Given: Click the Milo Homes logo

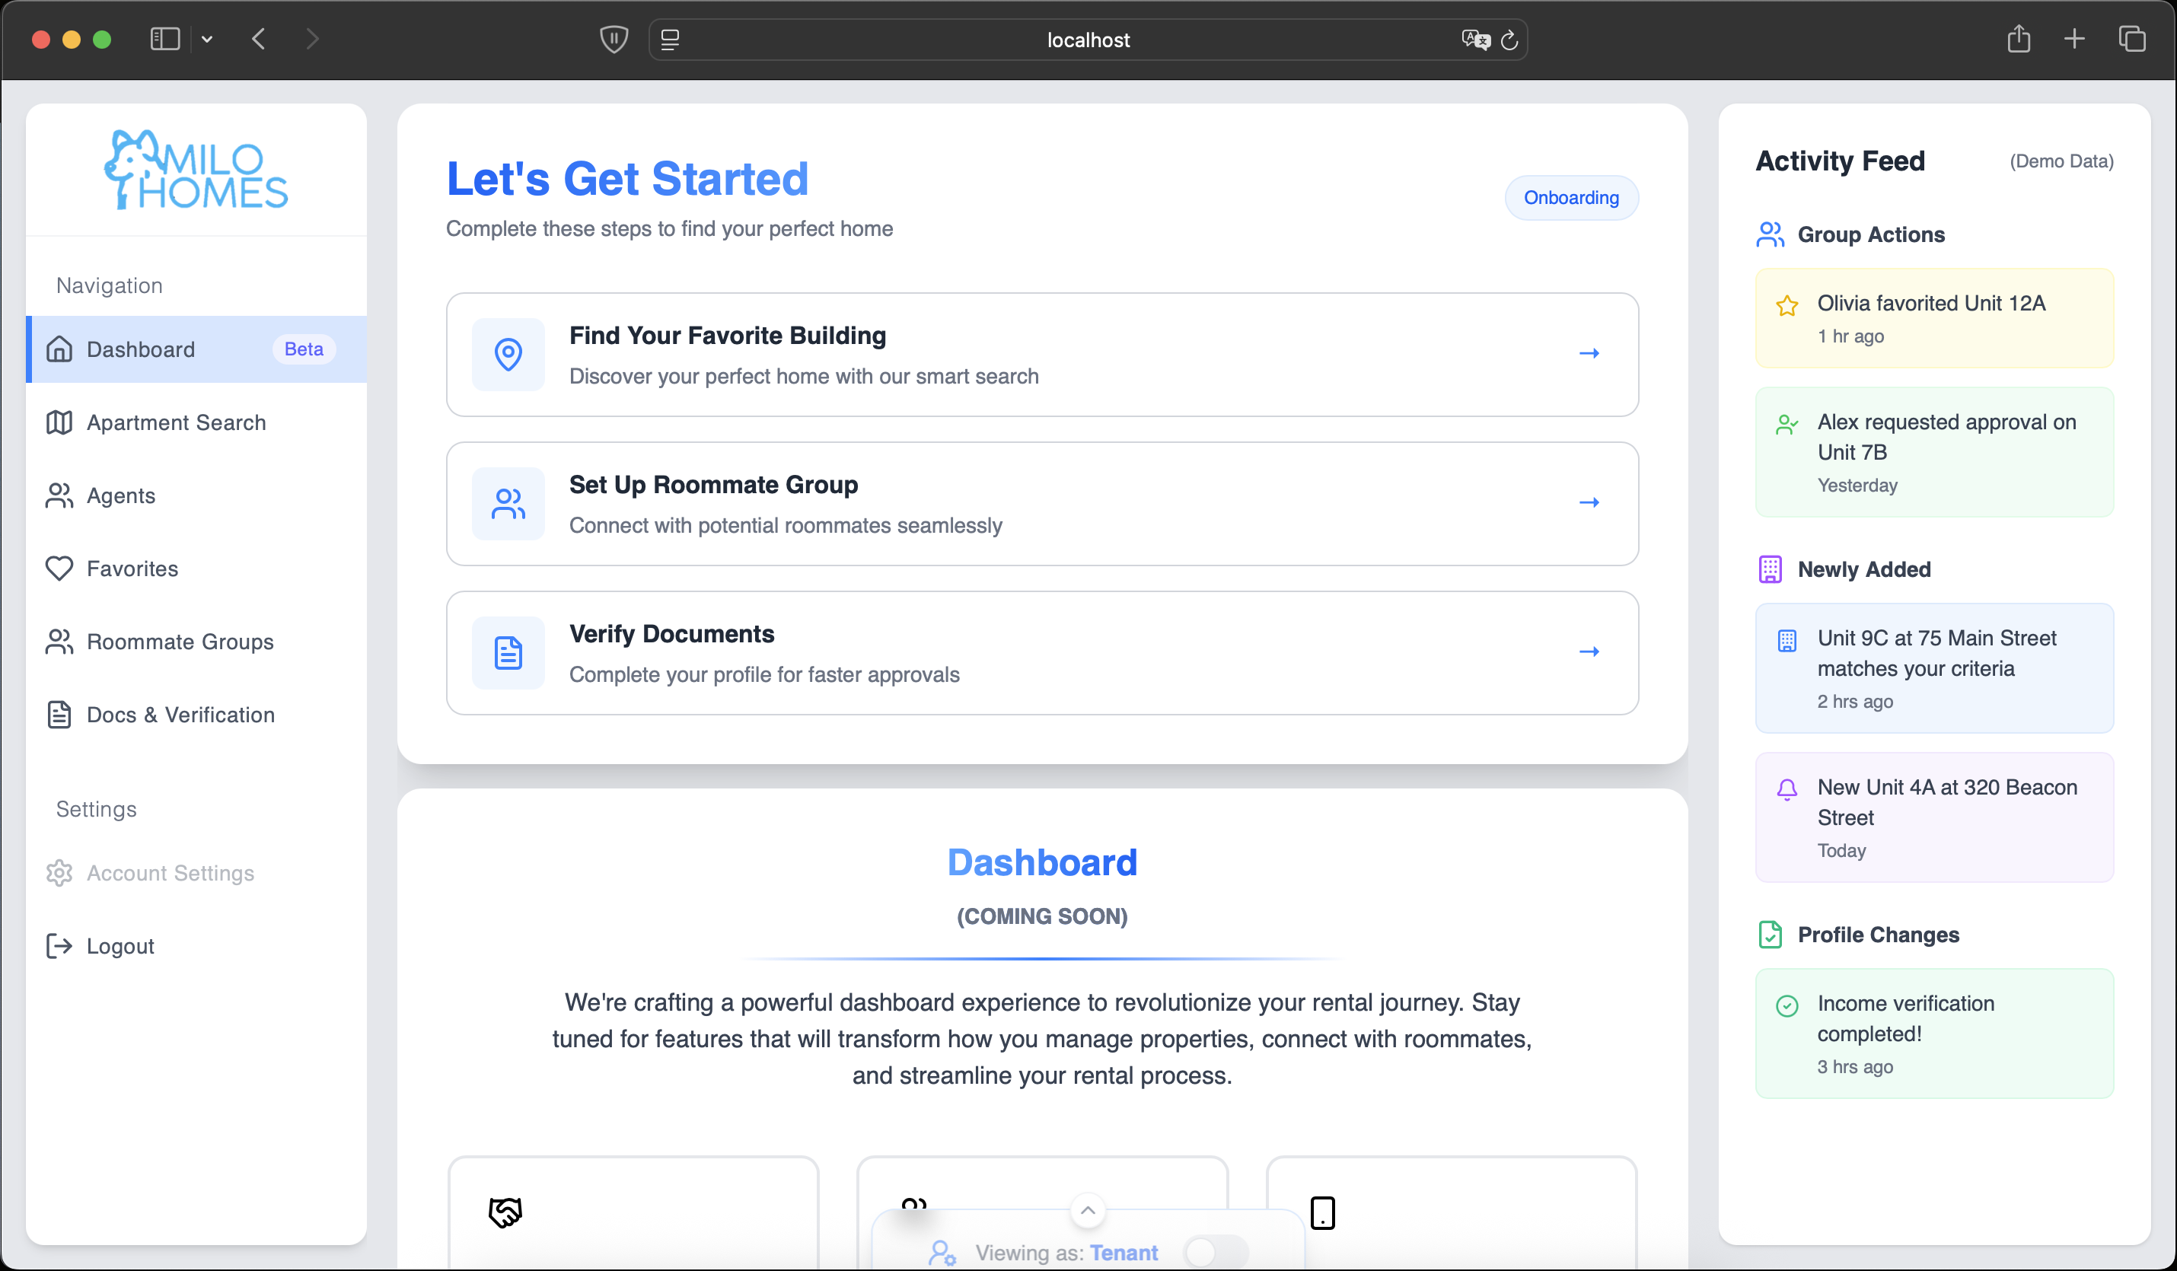Looking at the screenshot, I should 196,170.
